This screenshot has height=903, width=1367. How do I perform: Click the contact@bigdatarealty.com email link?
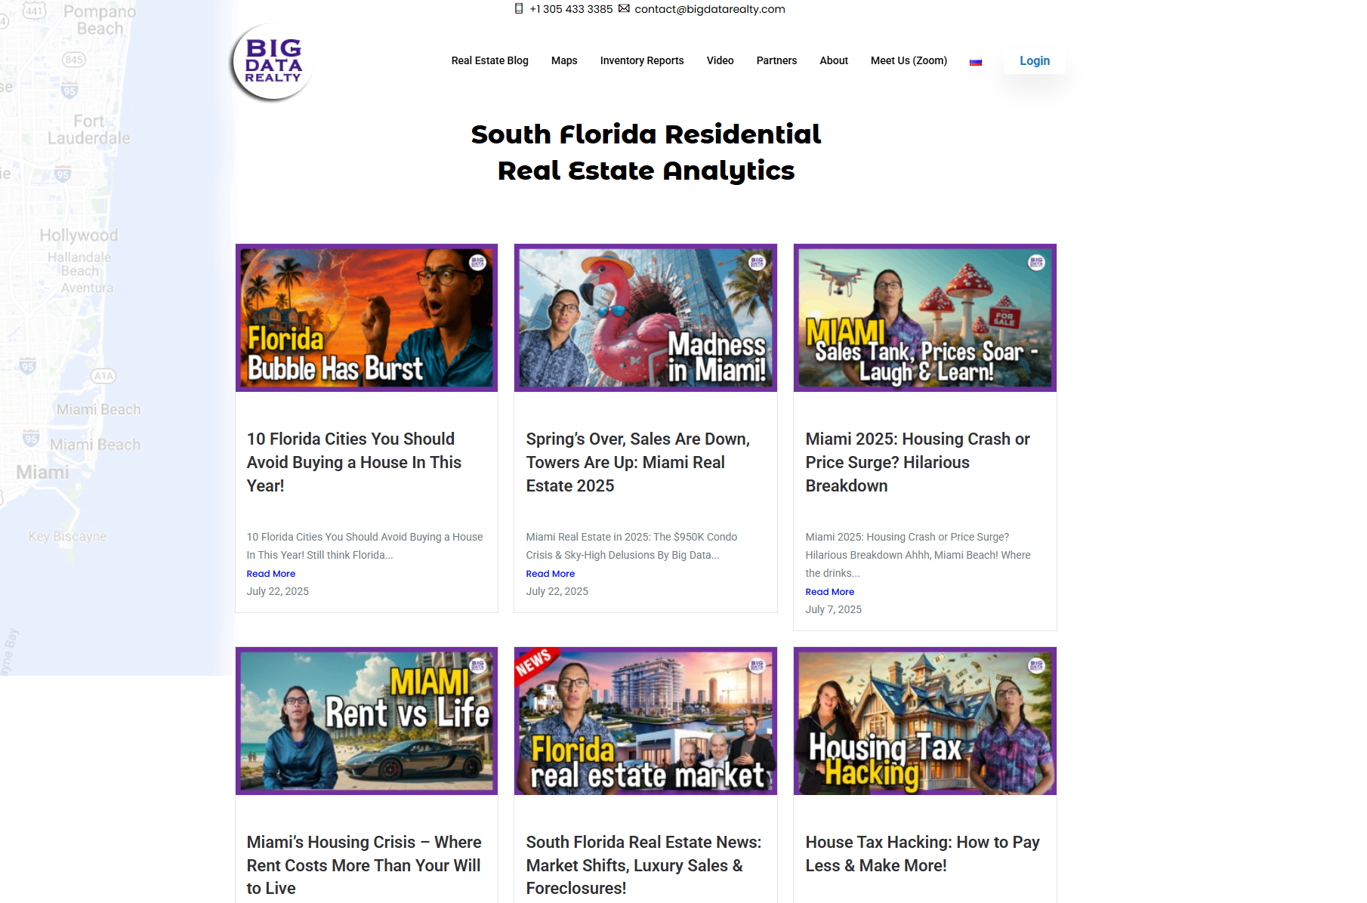click(x=710, y=9)
